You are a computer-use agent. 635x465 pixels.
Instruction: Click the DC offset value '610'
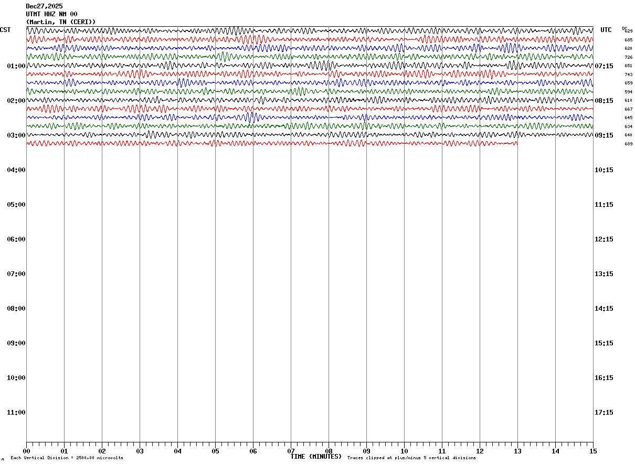(629, 100)
